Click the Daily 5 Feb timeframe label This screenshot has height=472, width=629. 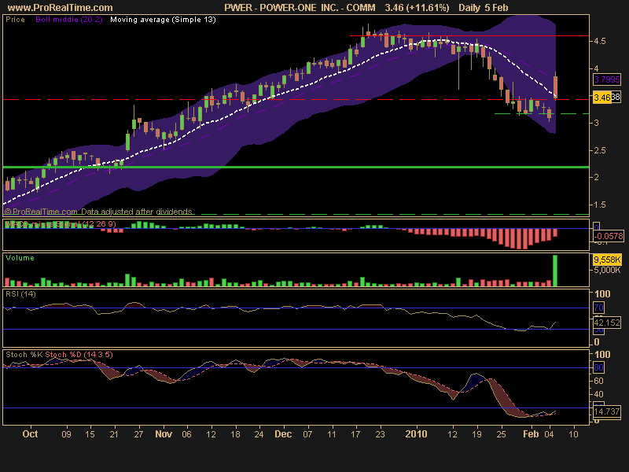[x=484, y=8]
